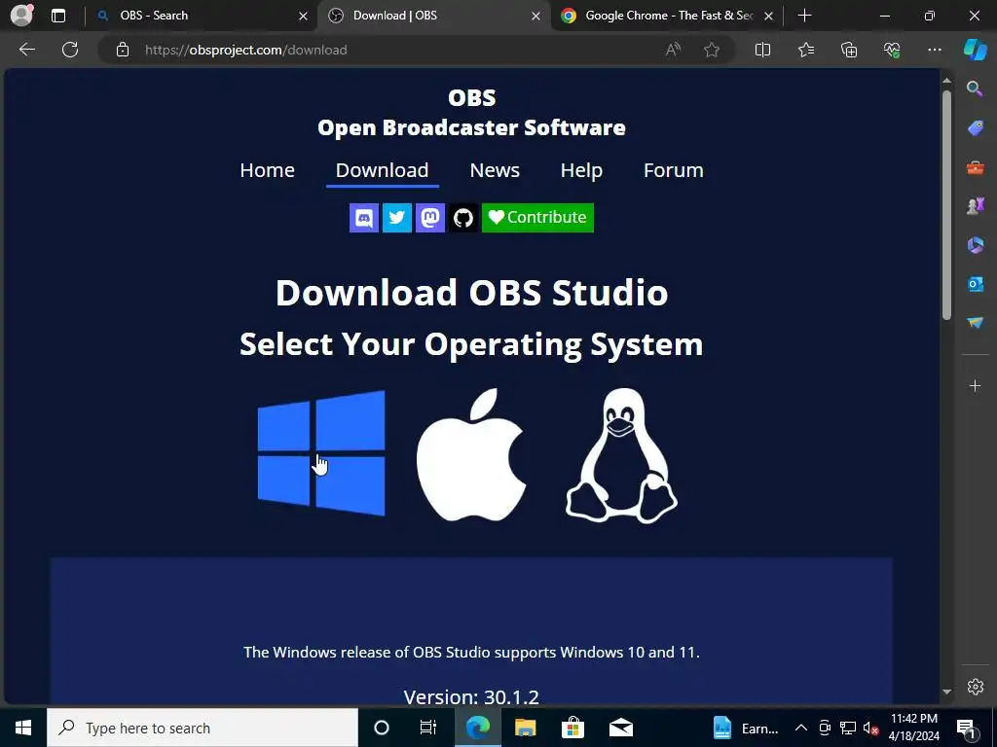Viewport: 997px width, 747px height.
Task: Open the tab actions menu icon
Action: [58, 16]
